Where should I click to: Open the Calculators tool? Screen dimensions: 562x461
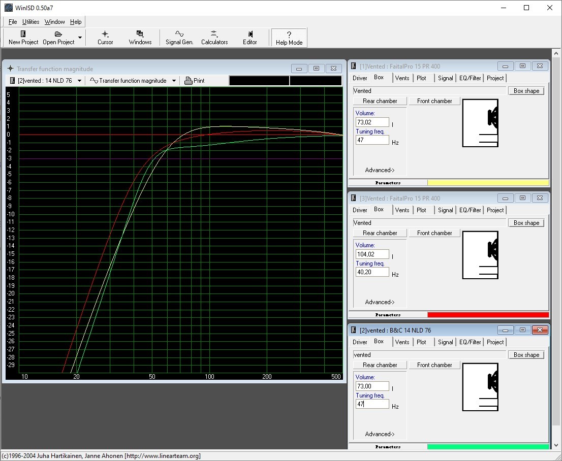[x=214, y=34]
